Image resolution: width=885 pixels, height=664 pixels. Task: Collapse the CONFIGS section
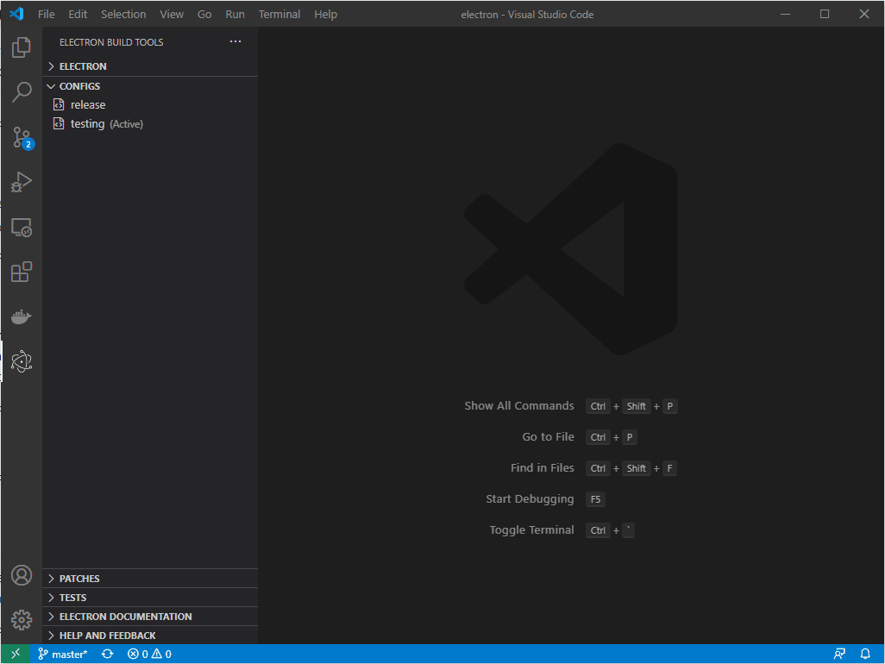tap(82, 85)
